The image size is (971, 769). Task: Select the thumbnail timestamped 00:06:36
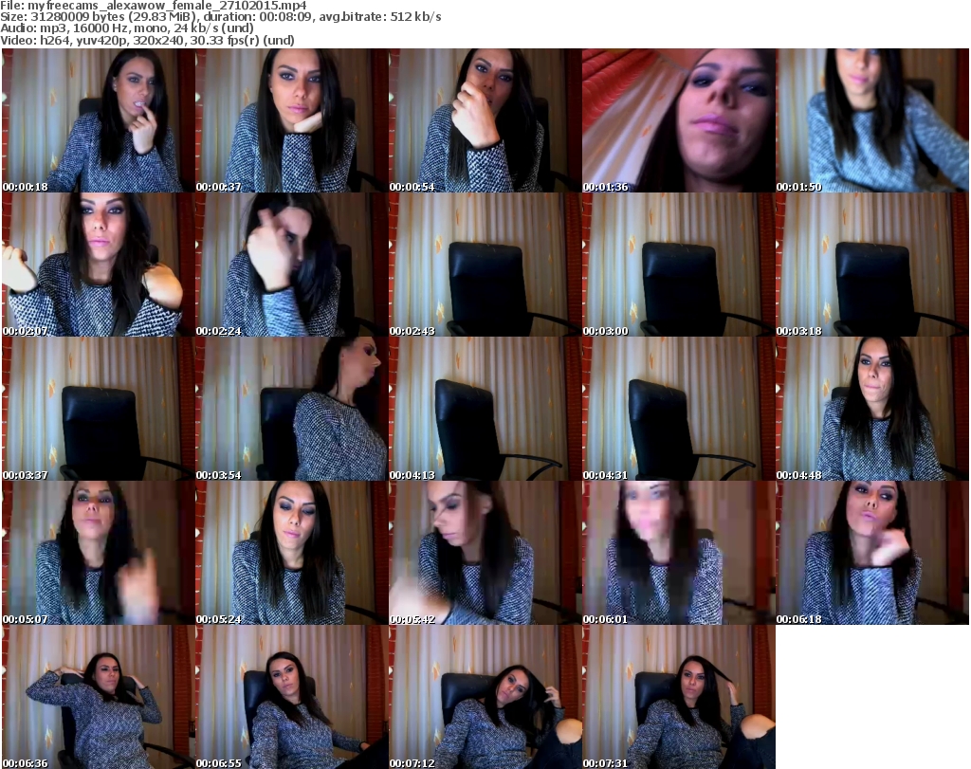coord(99,697)
